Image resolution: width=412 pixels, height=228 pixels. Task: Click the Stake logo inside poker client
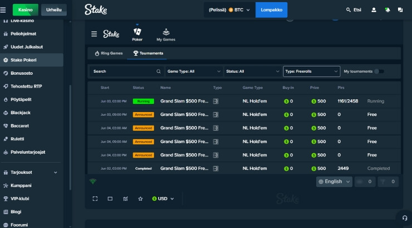[111, 34]
